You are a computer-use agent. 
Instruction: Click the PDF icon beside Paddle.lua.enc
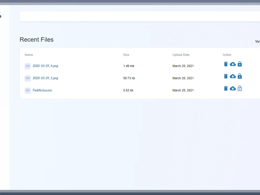tap(28, 90)
